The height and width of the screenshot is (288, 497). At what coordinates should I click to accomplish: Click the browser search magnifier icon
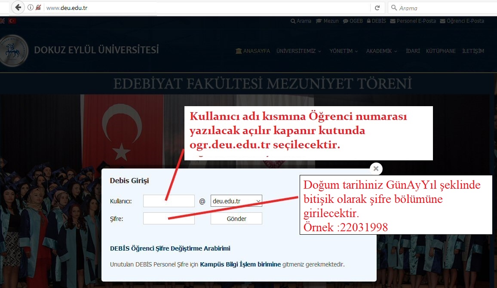(x=394, y=8)
